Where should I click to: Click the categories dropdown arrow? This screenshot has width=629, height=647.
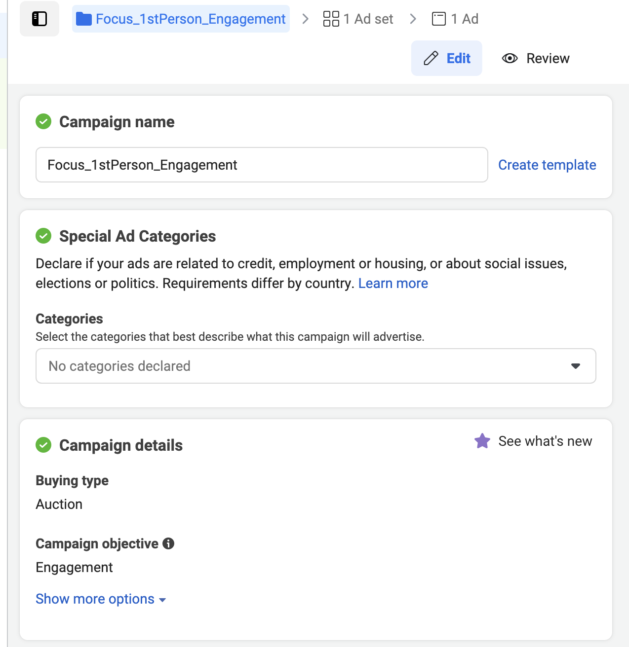(x=575, y=366)
